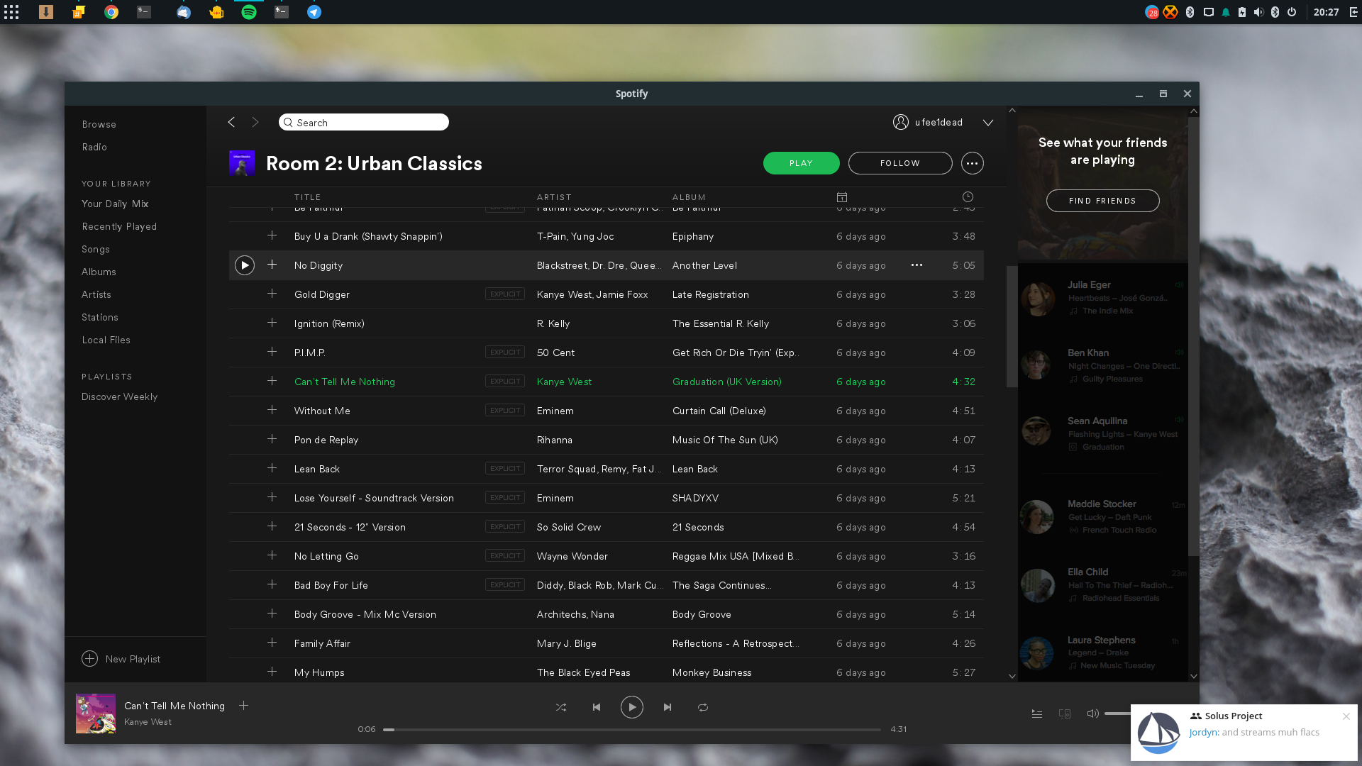Skip to next track

point(668,707)
